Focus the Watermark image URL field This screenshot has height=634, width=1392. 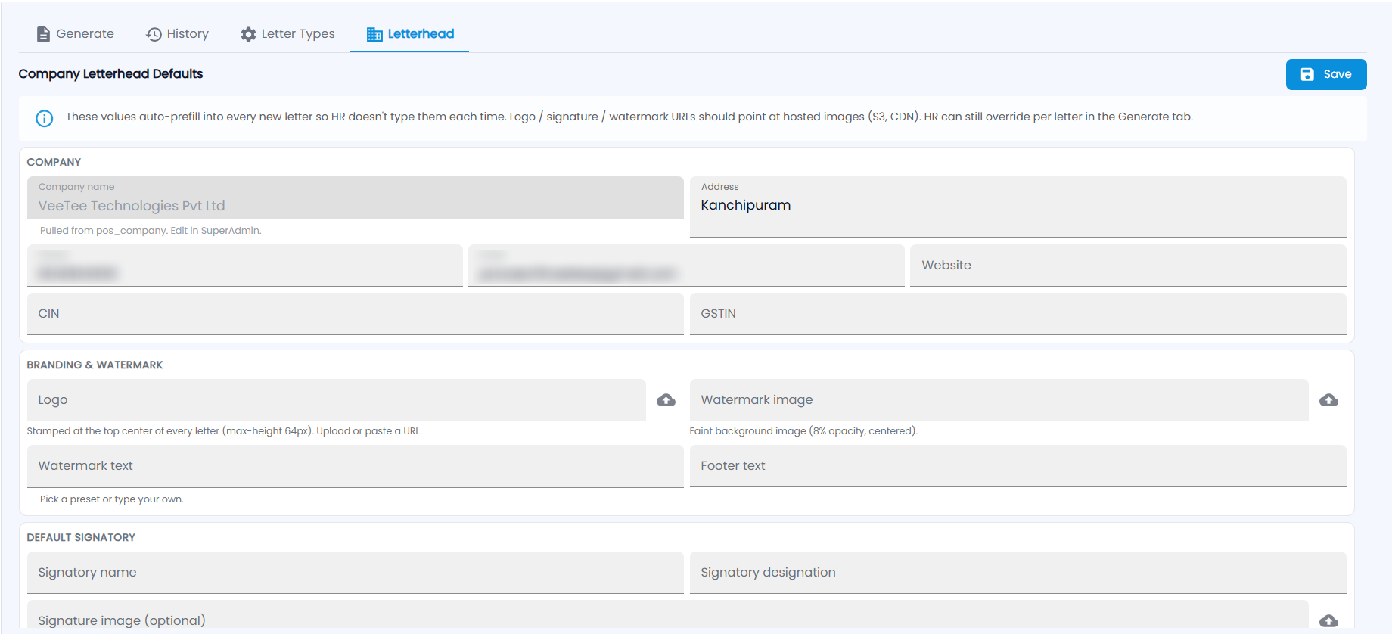coord(999,400)
